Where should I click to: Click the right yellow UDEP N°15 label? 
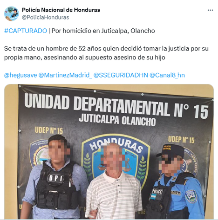point(181,139)
